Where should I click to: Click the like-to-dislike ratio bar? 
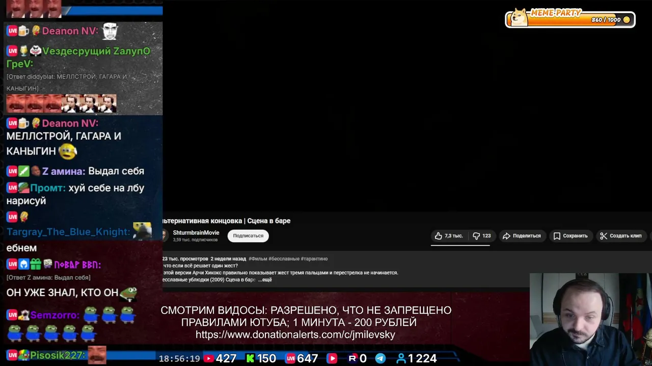pos(460,245)
